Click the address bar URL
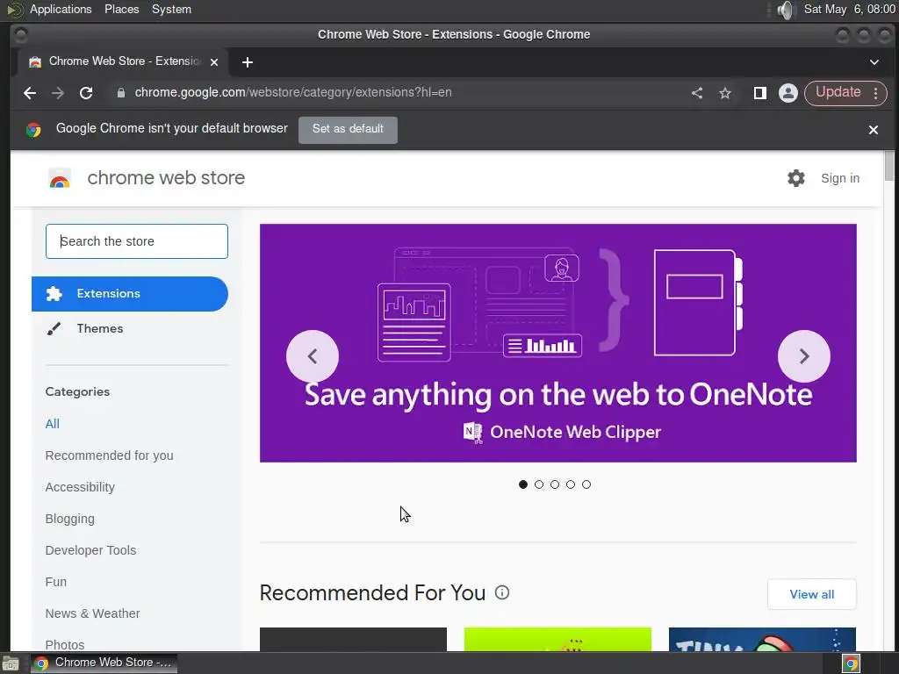Screen dimensions: 899x674 293,93
